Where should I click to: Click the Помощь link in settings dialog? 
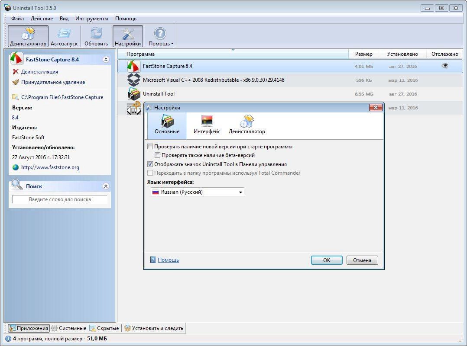(168, 260)
